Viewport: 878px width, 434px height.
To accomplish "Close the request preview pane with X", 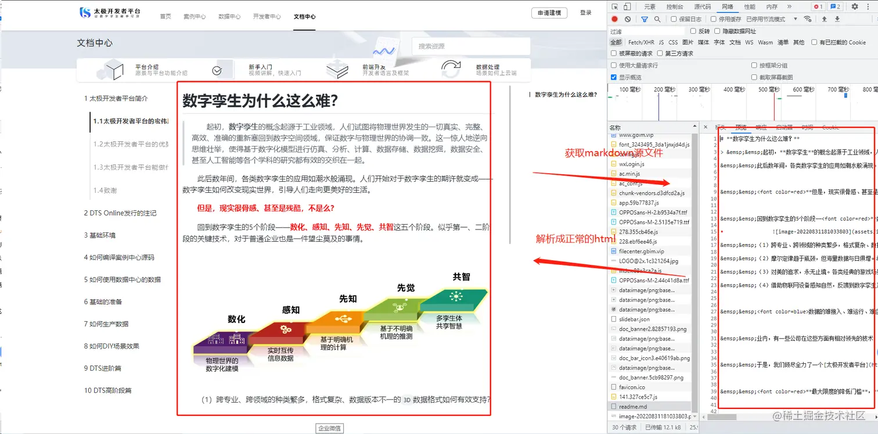I will click(x=705, y=127).
